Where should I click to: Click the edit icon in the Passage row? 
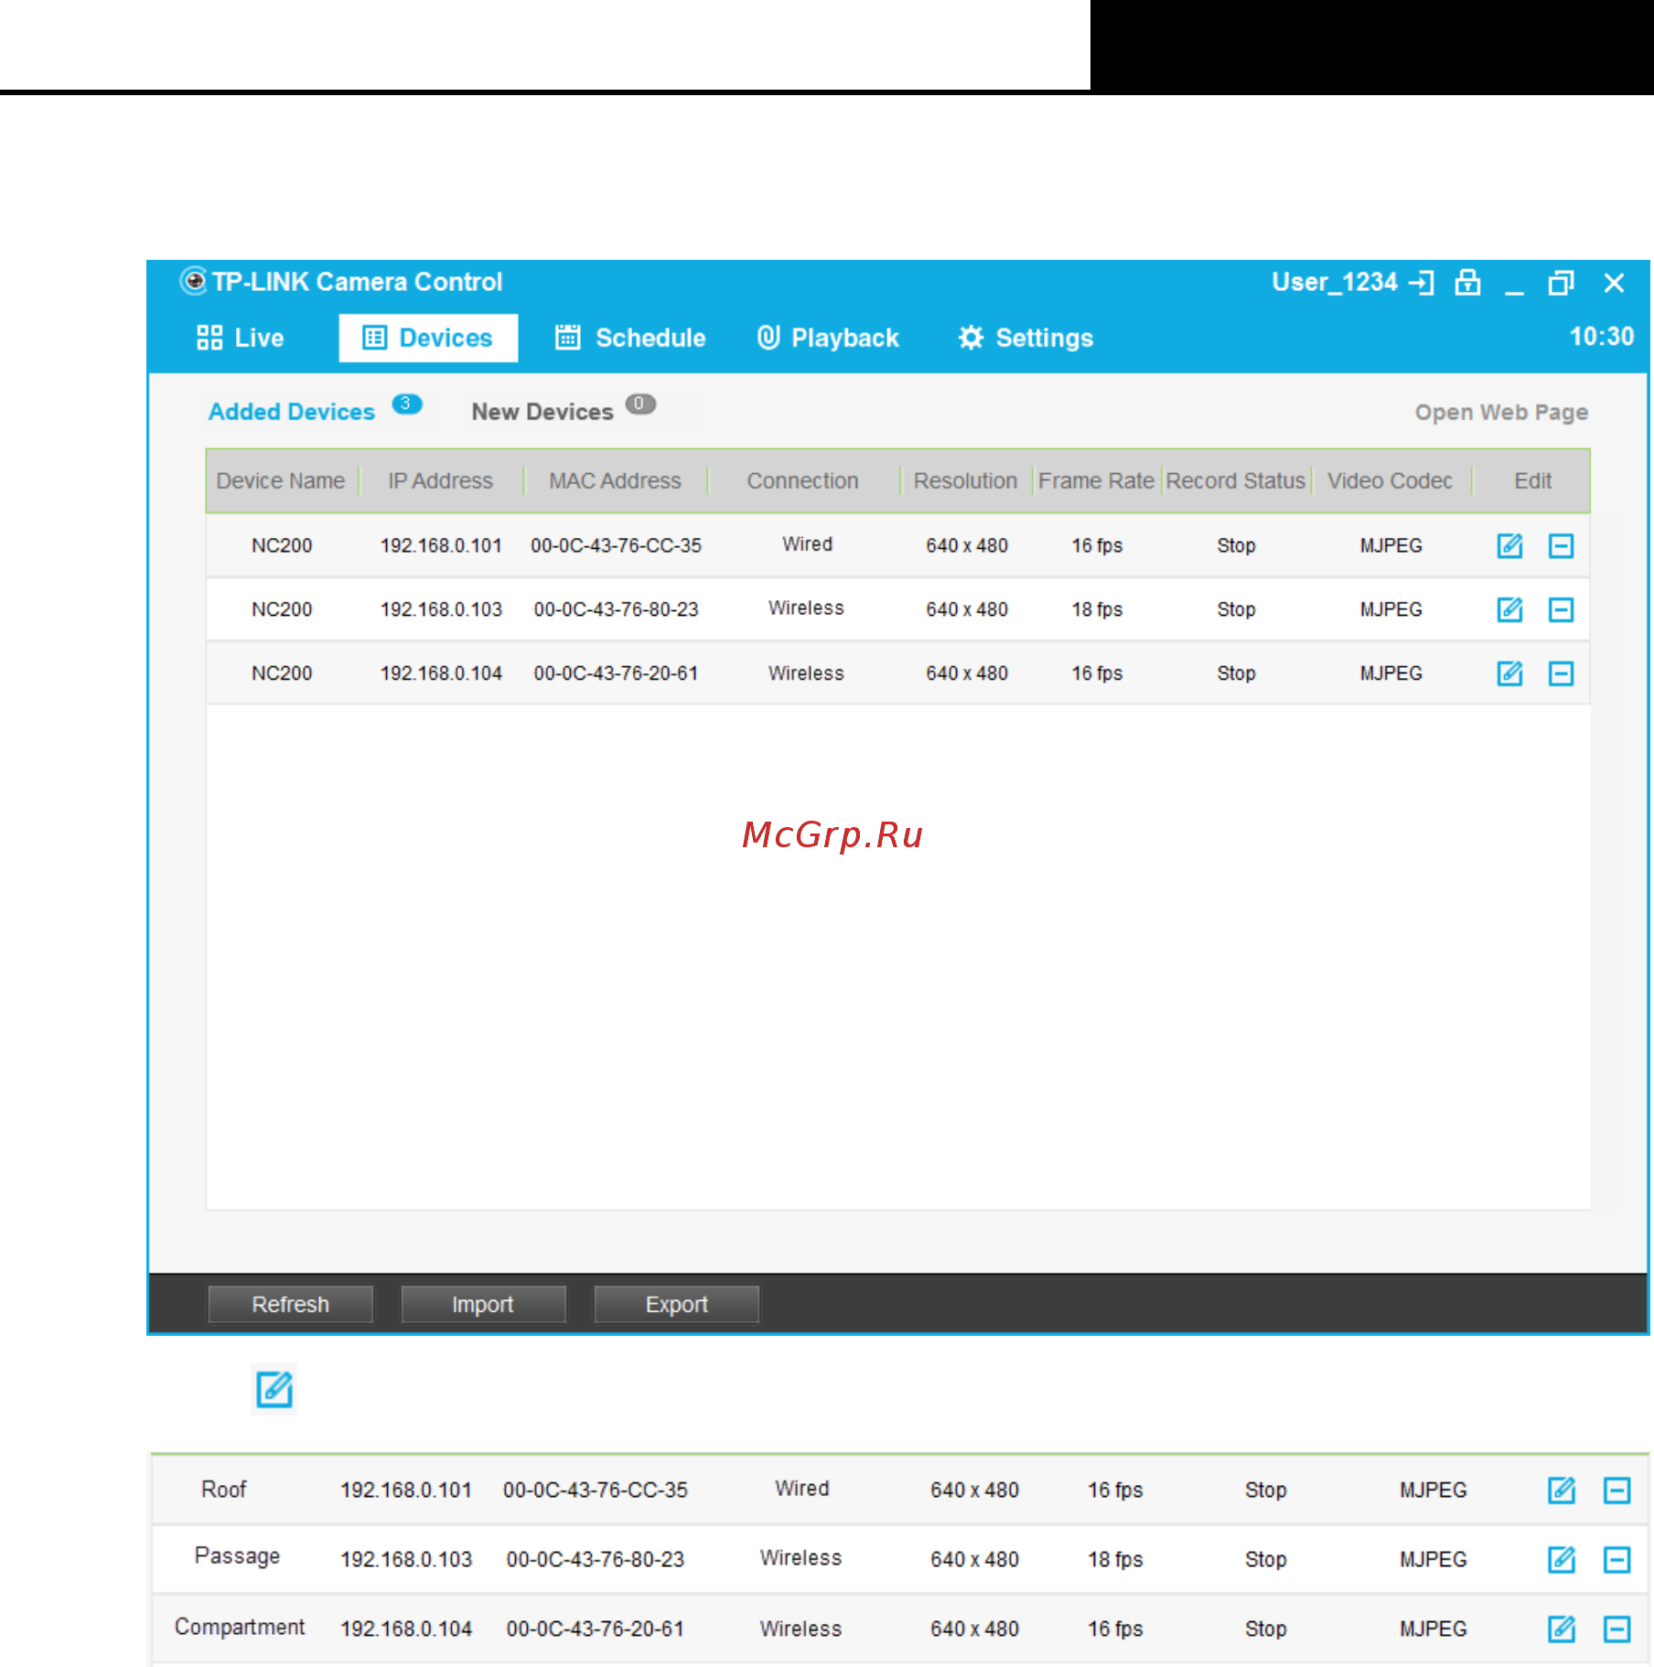pyautogui.click(x=1562, y=1559)
